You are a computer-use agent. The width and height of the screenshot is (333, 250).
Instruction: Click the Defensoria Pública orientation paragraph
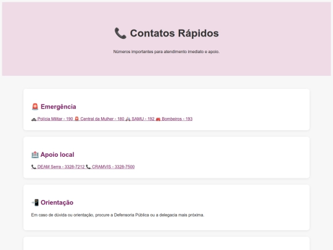tap(118, 215)
